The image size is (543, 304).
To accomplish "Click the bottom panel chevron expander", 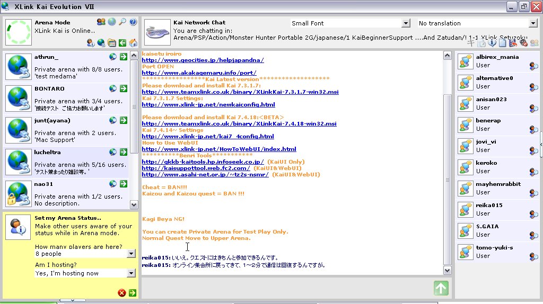I will 72,300.
